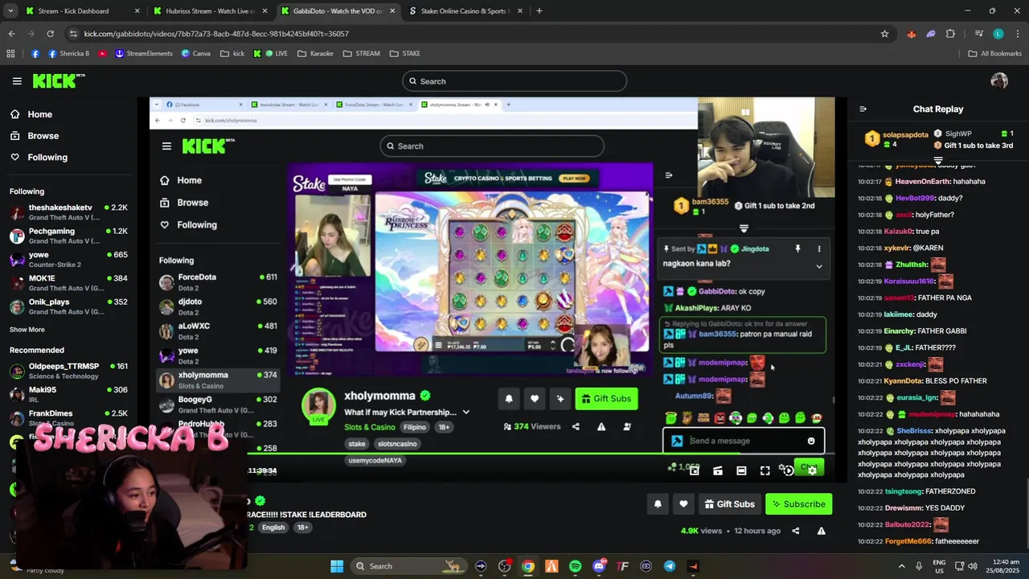View site information icon in address bar
The height and width of the screenshot is (579, 1029).
[x=73, y=34]
